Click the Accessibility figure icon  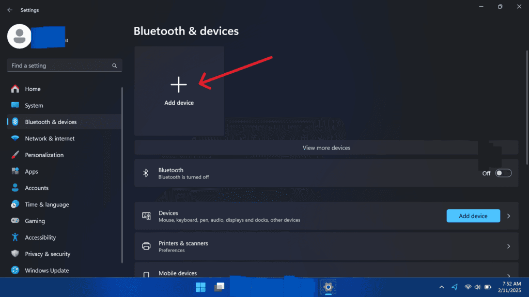(15, 237)
